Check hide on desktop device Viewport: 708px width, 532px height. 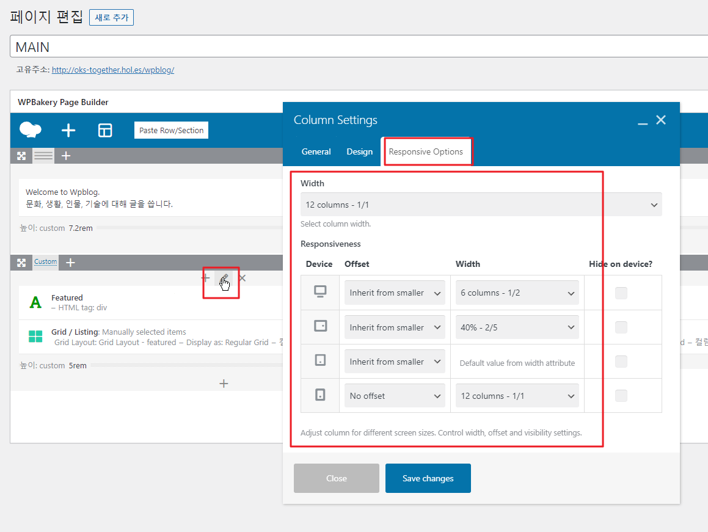tap(621, 293)
